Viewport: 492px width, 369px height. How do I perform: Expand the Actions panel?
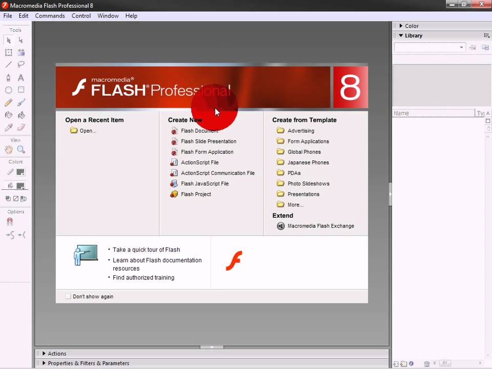44,354
